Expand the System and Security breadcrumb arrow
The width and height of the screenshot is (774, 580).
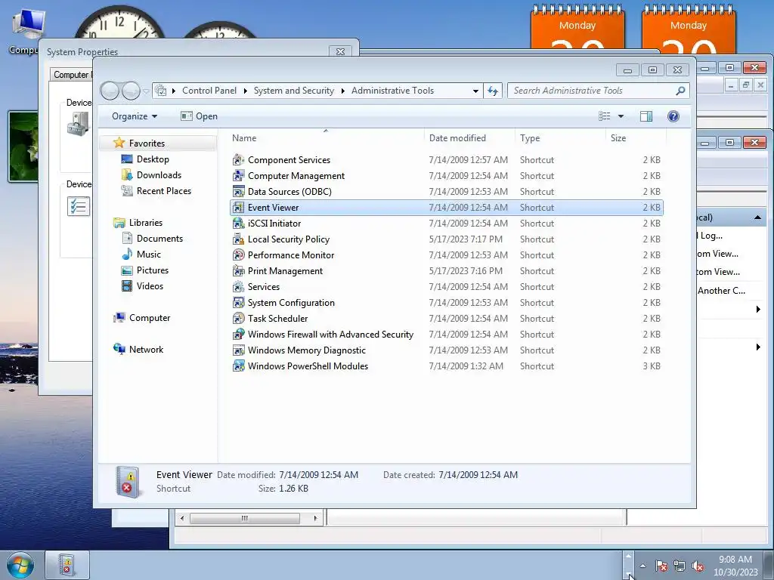342,91
